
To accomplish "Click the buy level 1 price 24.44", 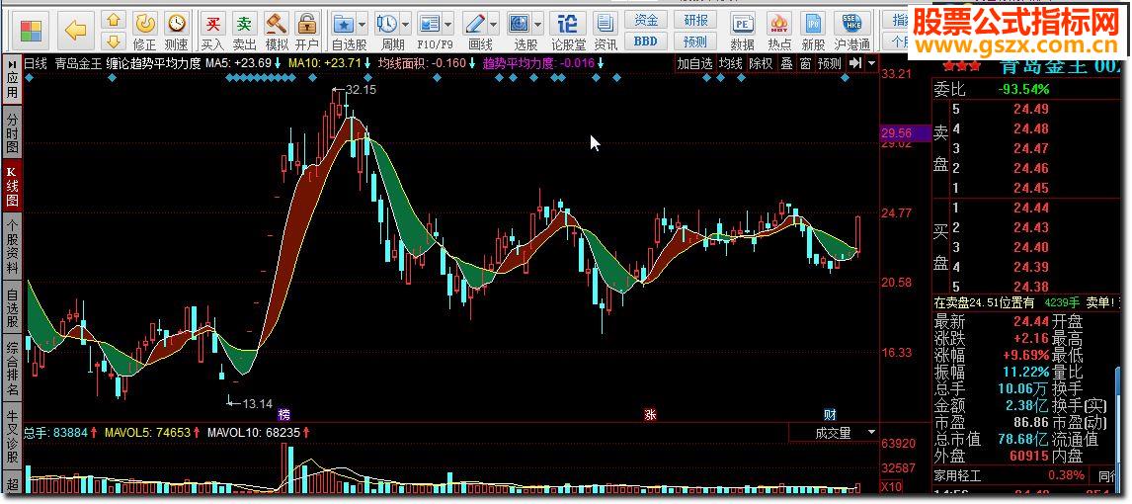I will 1030,208.
